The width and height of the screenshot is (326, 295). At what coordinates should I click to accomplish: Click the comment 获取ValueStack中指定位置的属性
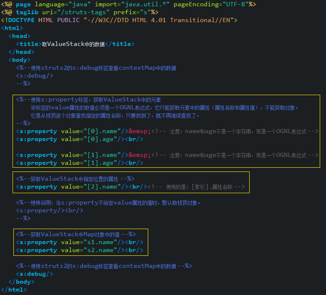75,179
